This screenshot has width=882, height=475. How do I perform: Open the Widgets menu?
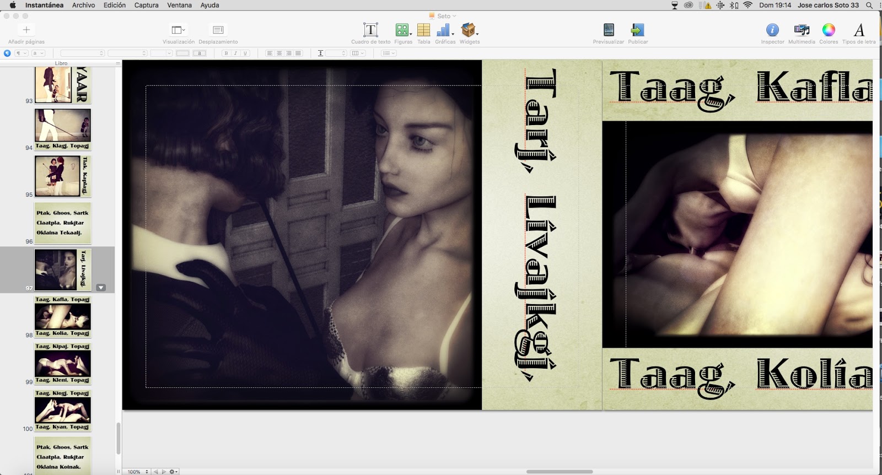[x=469, y=30]
